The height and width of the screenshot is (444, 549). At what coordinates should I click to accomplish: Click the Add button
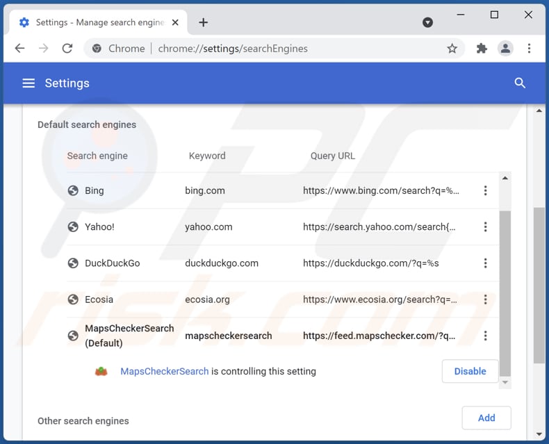click(x=486, y=418)
